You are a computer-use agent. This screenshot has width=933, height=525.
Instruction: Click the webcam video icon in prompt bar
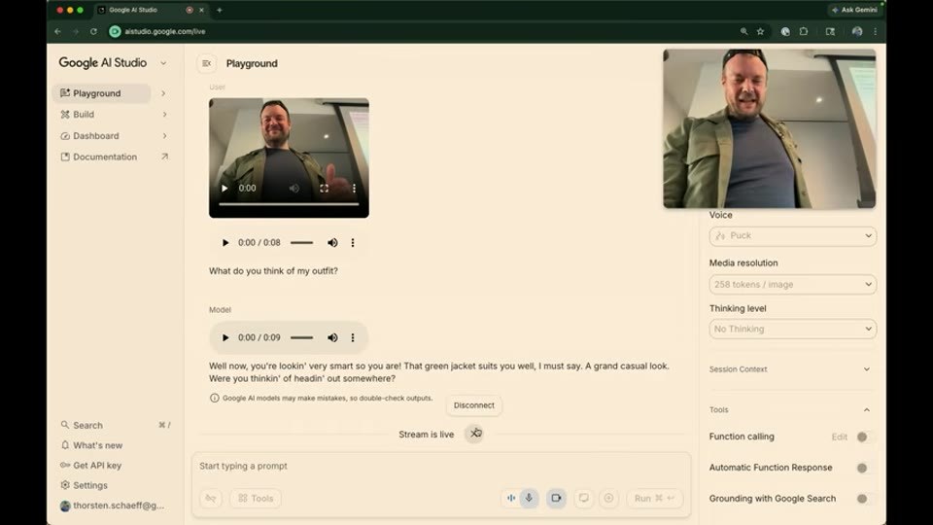(x=556, y=498)
